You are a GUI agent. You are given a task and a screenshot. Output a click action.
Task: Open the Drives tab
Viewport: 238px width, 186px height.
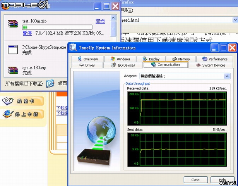click(x=87, y=65)
